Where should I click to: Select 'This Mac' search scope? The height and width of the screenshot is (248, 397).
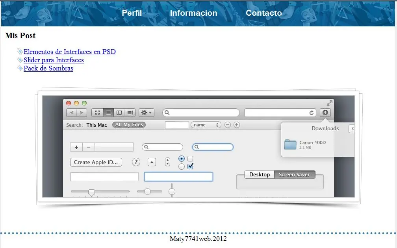point(96,125)
